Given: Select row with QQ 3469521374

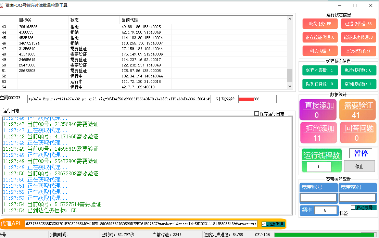Looking at the screenshot, I should point(143,43).
